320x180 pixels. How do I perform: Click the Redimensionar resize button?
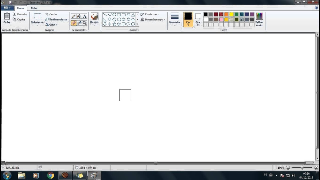coord(56,19)
